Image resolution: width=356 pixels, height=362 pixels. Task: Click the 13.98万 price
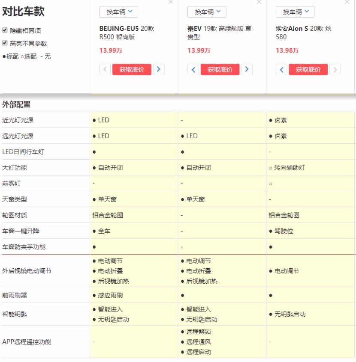287,50
